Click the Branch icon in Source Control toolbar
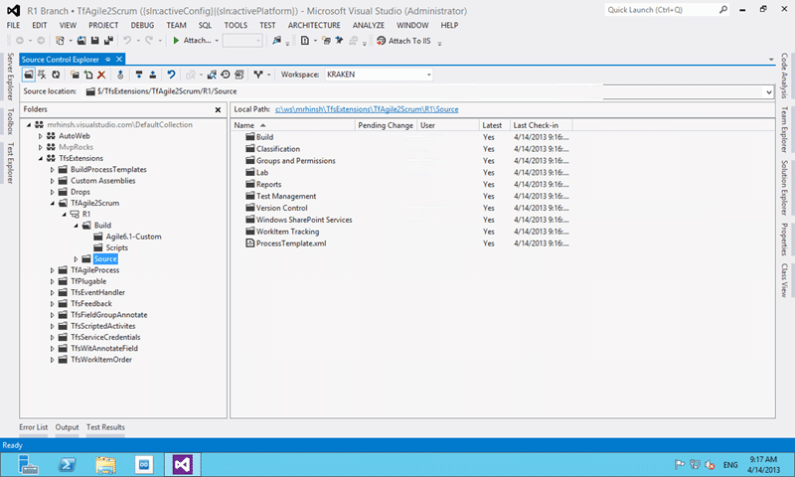This screenshot has width=795, height=477. pyautogui.click(x=258, y=75)
